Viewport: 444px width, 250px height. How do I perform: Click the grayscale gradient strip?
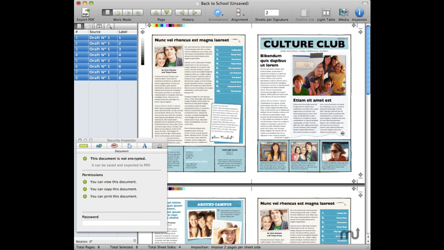142,52
